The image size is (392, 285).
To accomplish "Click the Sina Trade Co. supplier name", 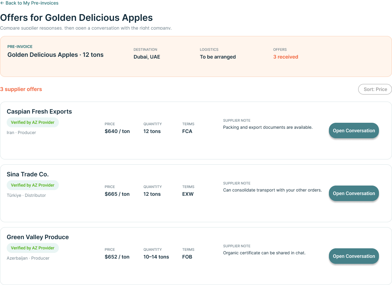I will click(28, 174).
